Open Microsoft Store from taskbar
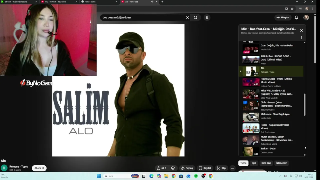 pyautogui.click(x=181, y=176)
